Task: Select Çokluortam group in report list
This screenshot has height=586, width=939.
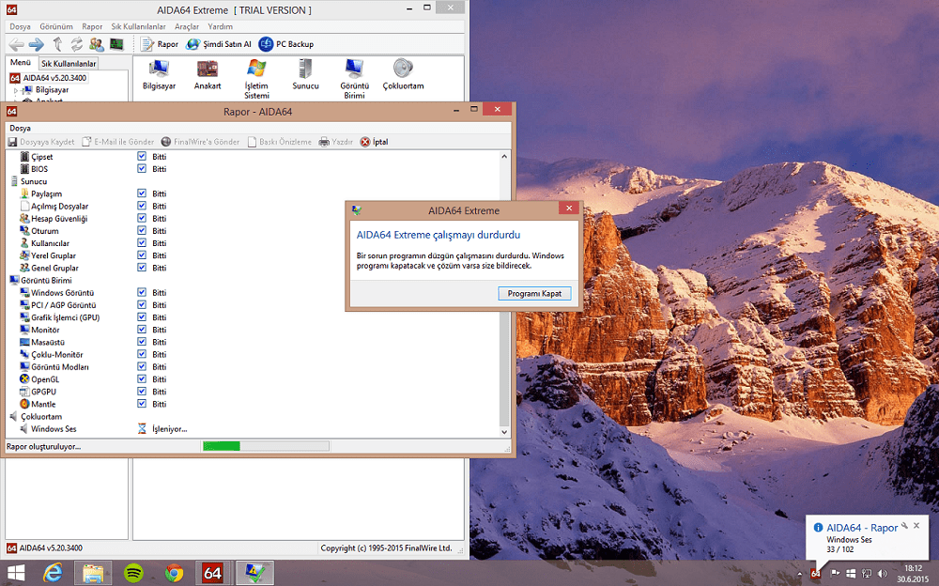Action: 36,416
